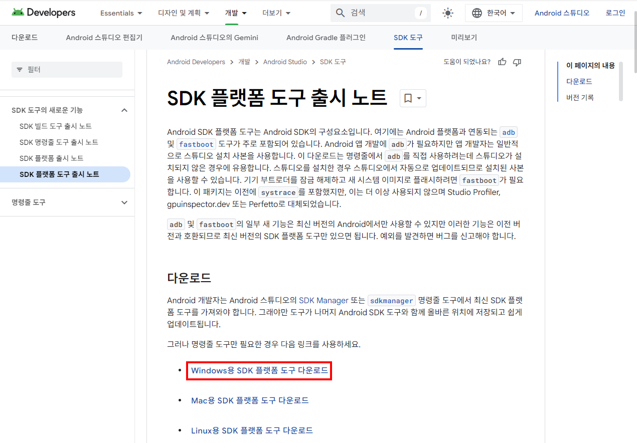The image size is (637, 443).
Task: Click the thumbs up feedback icon
Action: 502,62
